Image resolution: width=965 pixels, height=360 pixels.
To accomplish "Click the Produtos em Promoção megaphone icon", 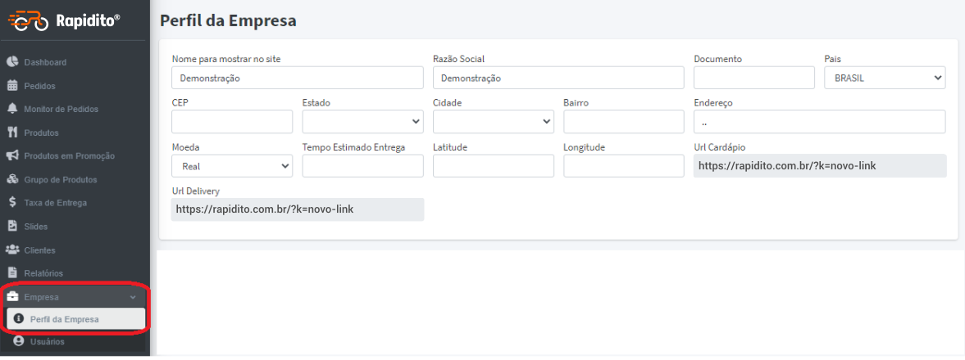I will click(x=12, y=155).
